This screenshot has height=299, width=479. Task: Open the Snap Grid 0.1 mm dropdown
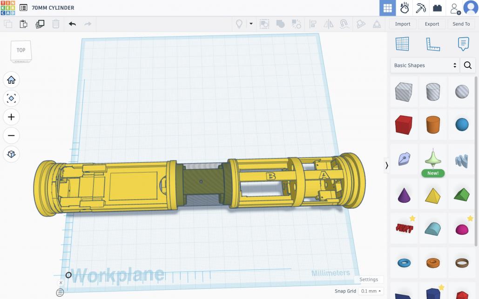point(371,291)
